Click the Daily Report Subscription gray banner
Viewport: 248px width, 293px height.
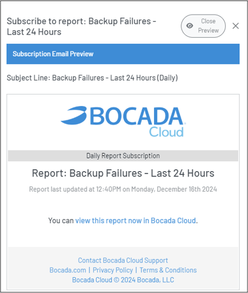[123, 156]
